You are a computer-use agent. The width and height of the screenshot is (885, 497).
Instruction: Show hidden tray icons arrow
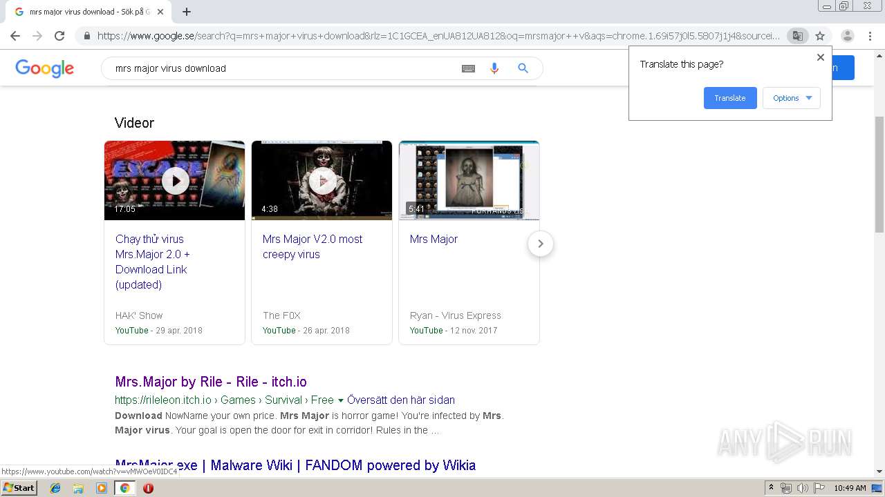click(772, 488)
